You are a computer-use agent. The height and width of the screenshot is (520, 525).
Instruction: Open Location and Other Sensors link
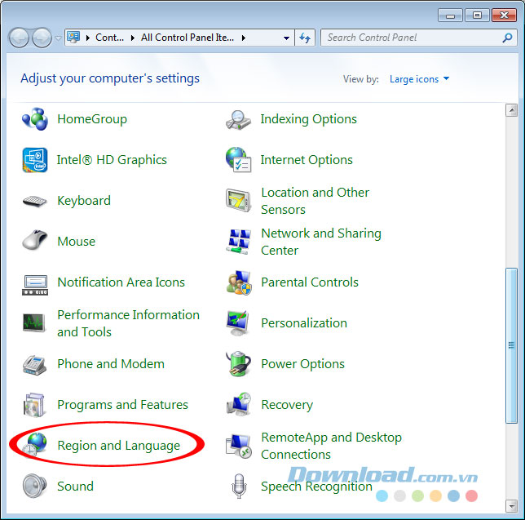point(315,201)
